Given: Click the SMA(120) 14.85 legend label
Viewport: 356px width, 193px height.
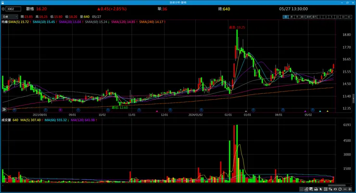Looking at the screenshot, I should coord(123,22).
